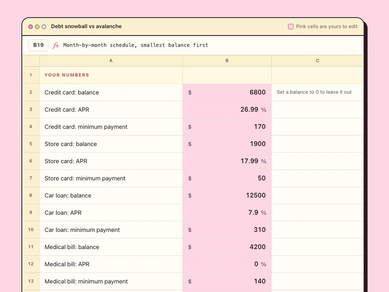The width and height of the screenshot is (389, 292).
Task: Click the fx formula icon
Action: click(56, 45)
